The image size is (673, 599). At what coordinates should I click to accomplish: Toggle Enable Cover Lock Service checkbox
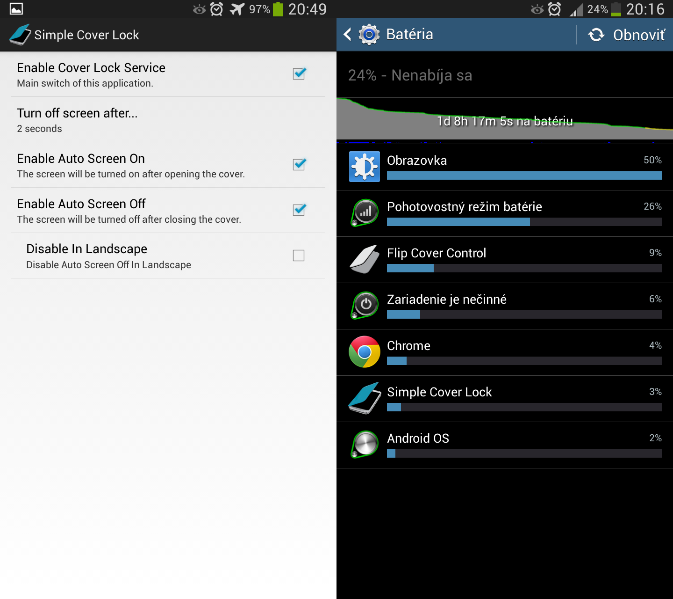click(299, 73)
